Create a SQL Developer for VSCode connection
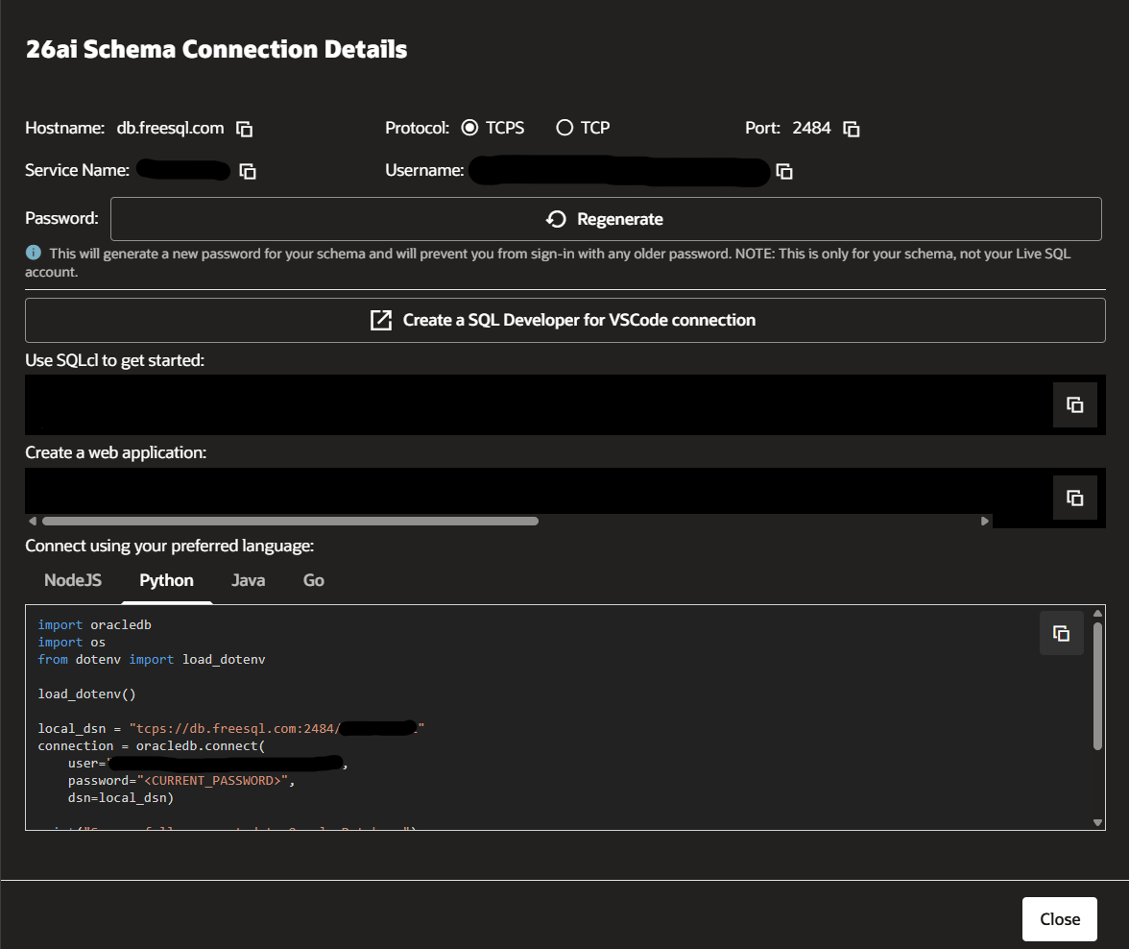 [565, 320]
